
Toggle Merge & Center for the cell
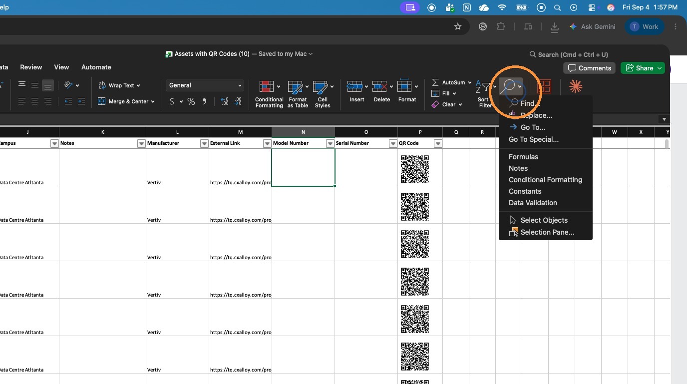coord(126,101)
